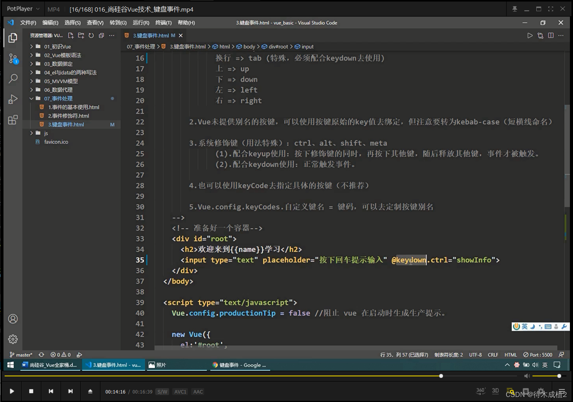This screenshot has height=402, width=573.
Task: Open the 选择(S) menu
Action: [x=73, y=23]
